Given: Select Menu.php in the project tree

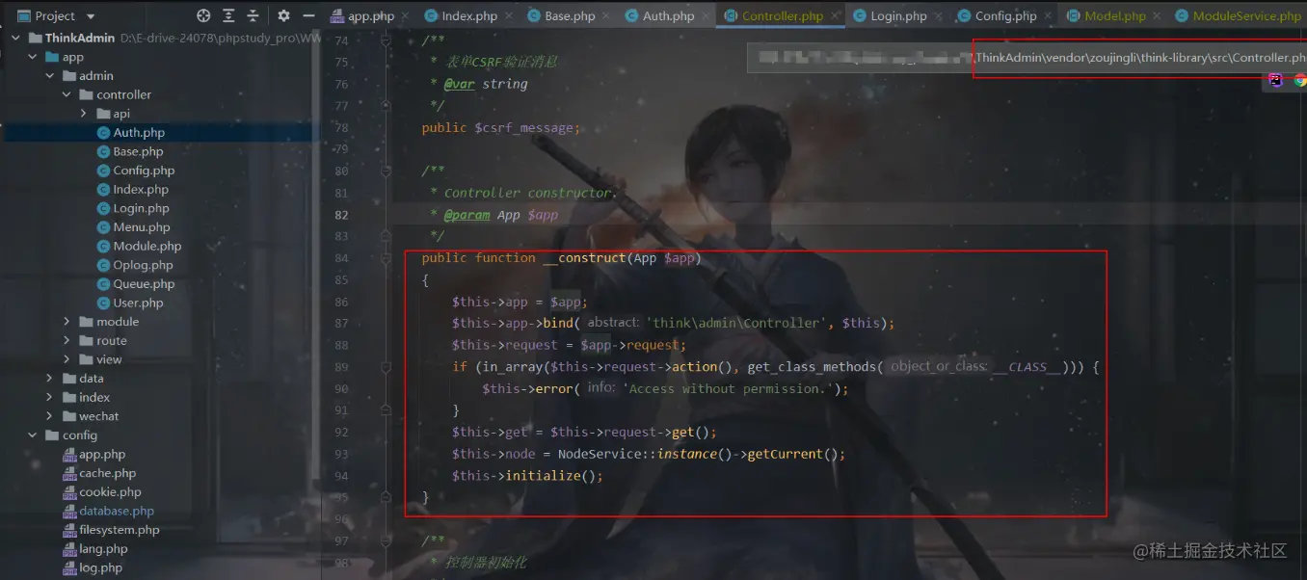Looking at the screenshot, I should tap(142, 227).
